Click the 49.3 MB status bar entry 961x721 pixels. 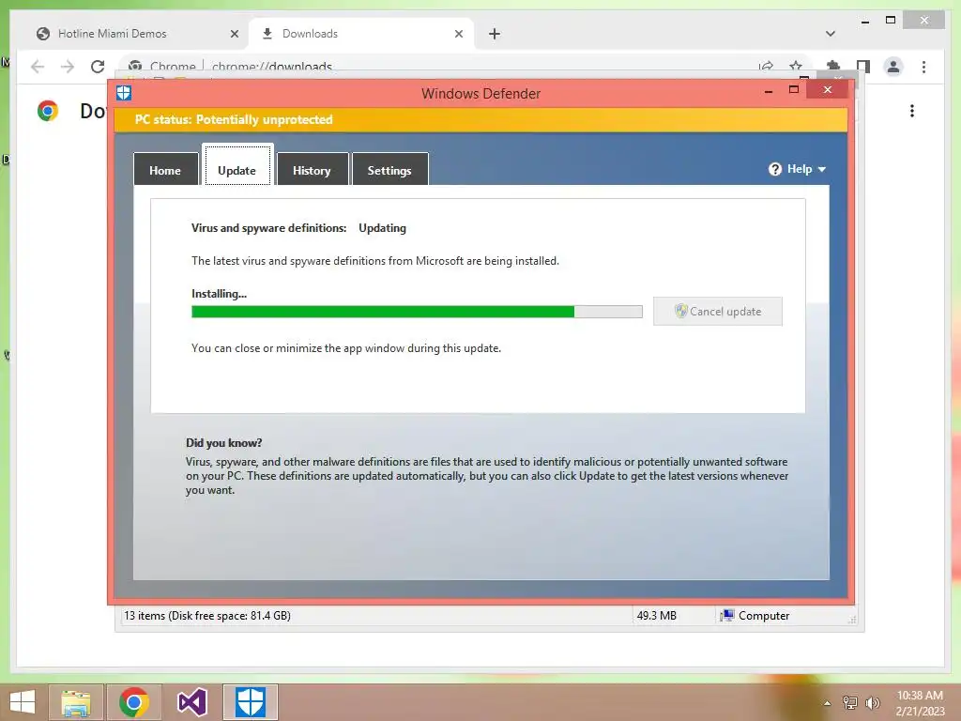tap(656, 616)
